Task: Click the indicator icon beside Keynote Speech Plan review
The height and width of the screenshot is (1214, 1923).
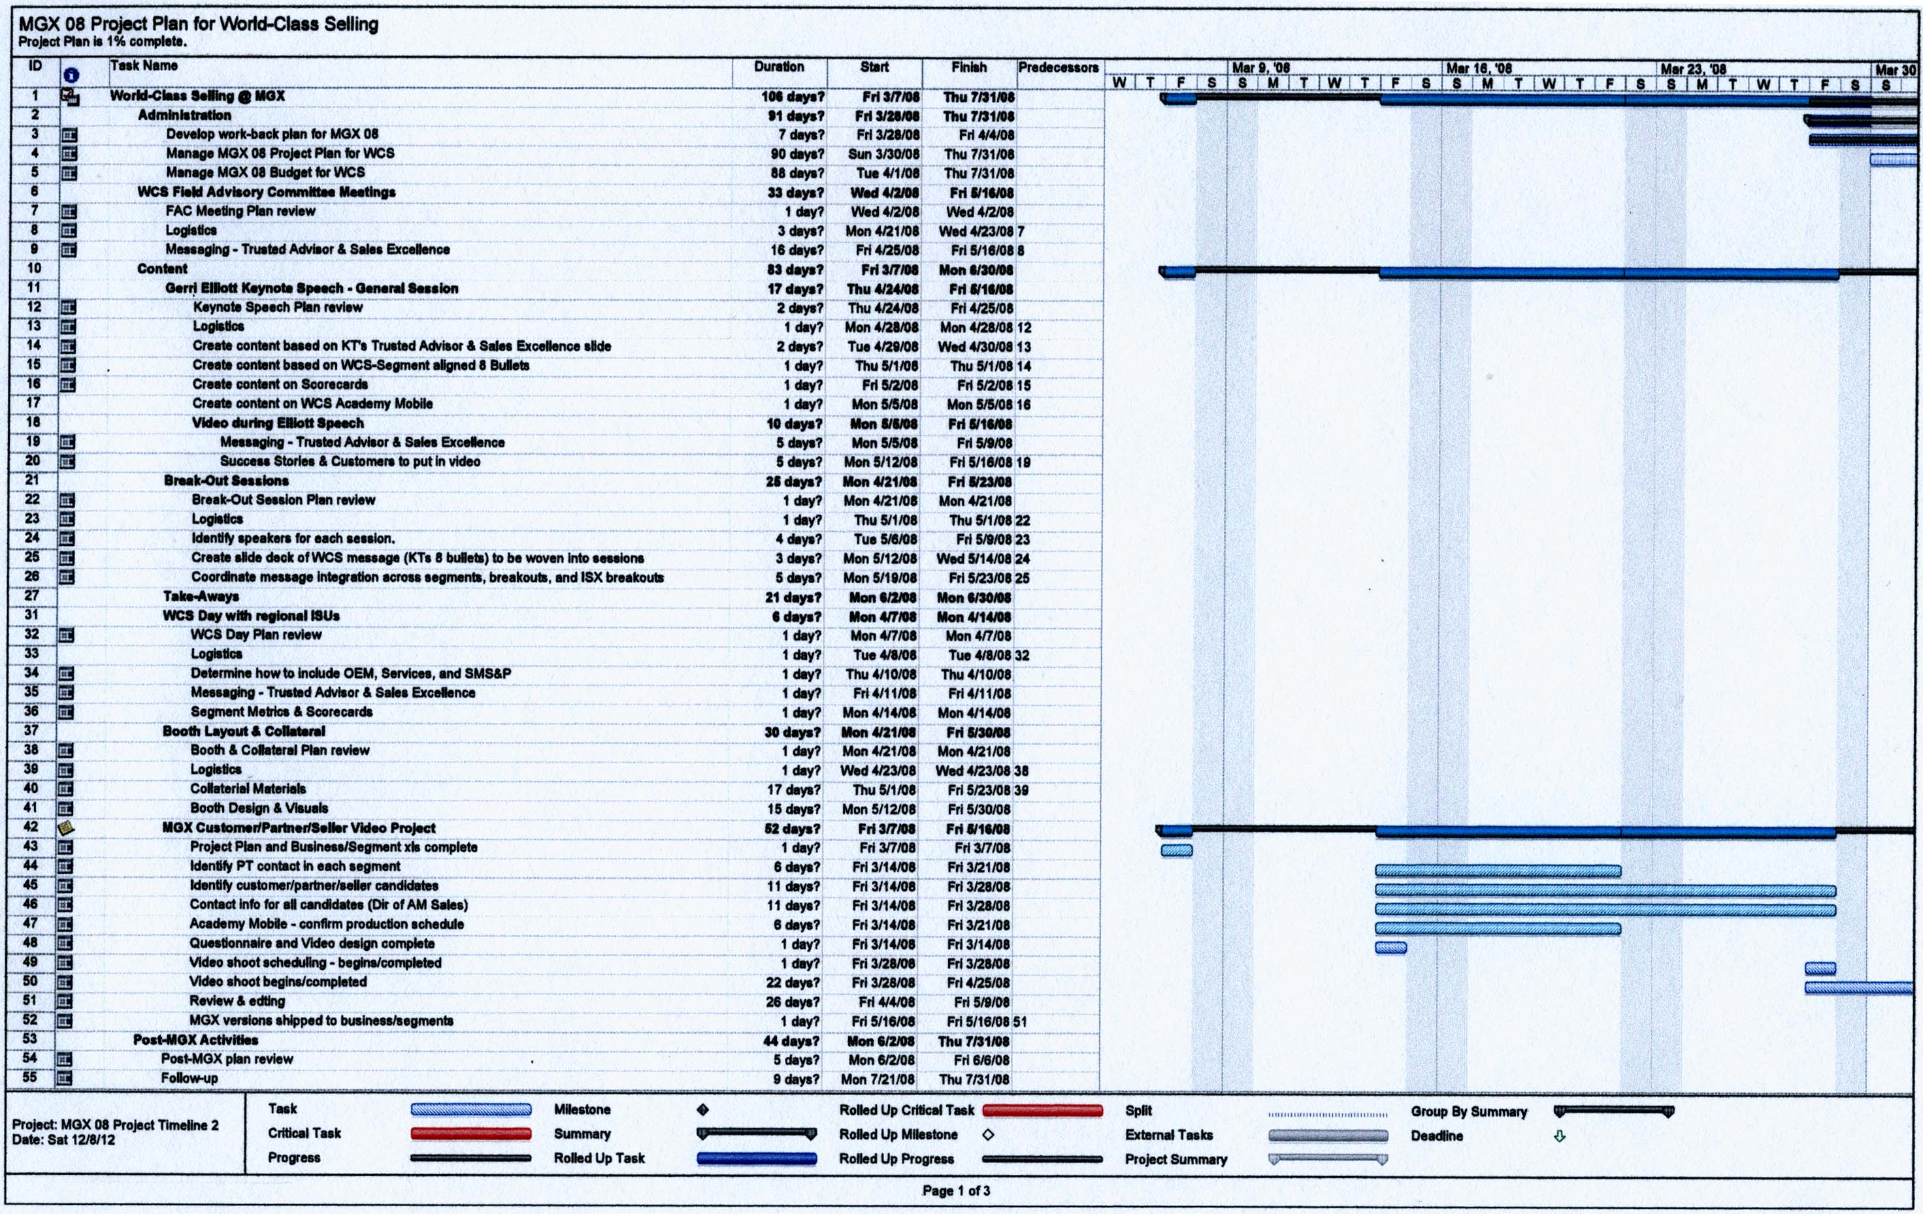Action: [69, 308]
